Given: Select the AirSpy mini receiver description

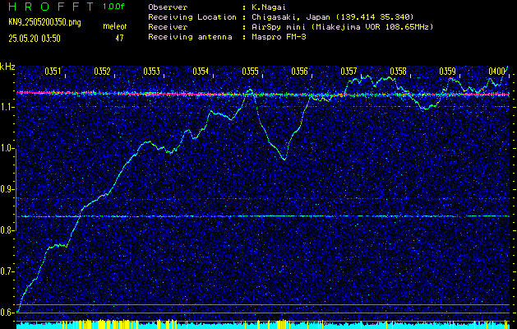Looking at the screenshot, I should [342, 26].
